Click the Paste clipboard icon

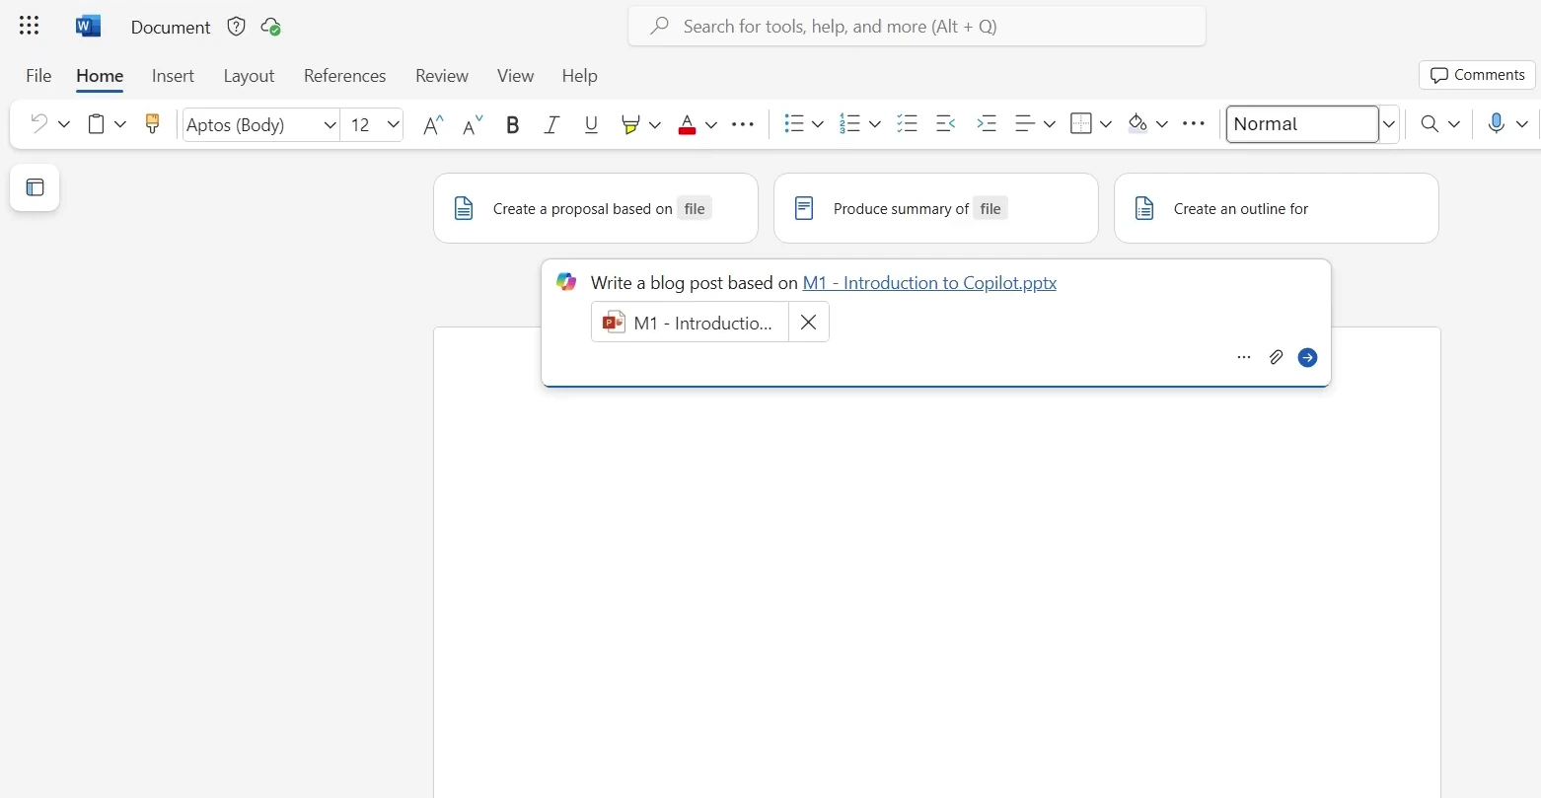click(x=96, y=124)
